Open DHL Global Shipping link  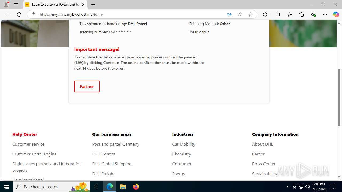(112, 164)
